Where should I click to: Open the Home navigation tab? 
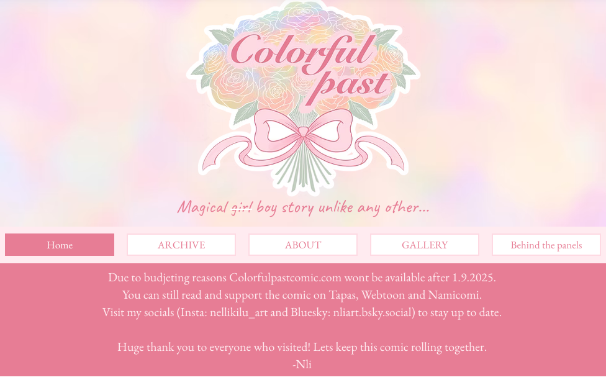point(60,245)
